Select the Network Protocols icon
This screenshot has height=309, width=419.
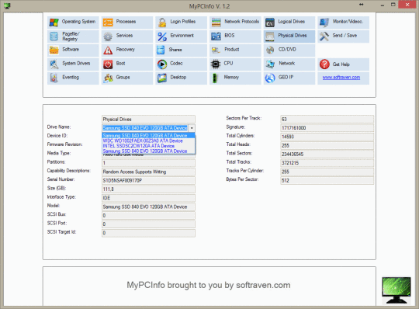point(216,23)
